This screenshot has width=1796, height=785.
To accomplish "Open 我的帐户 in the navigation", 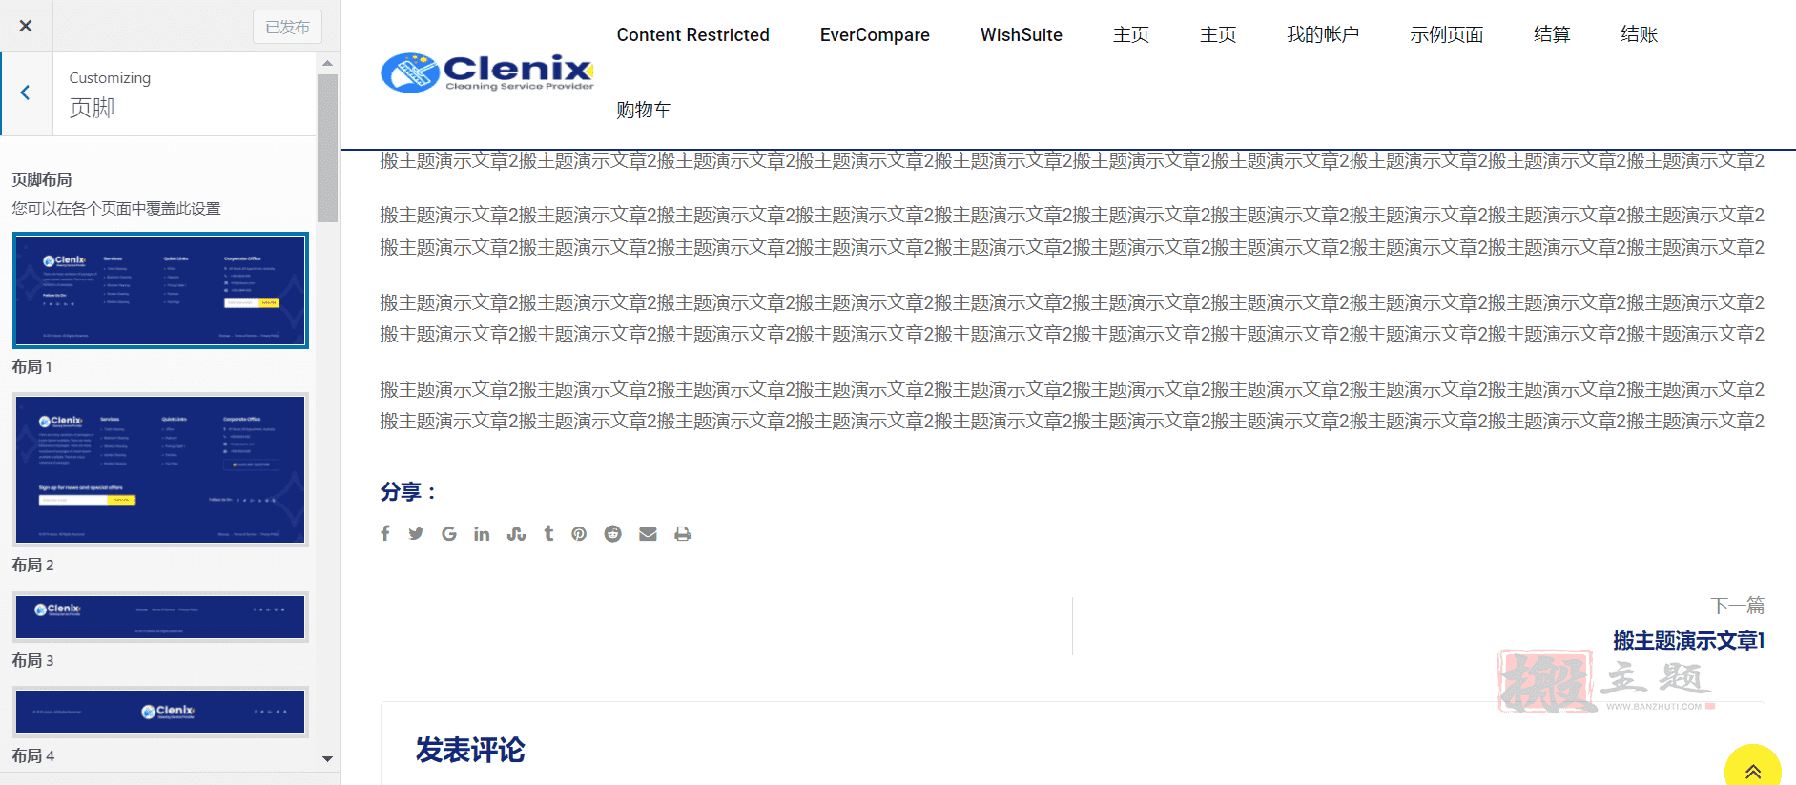I will [1323, 35].
